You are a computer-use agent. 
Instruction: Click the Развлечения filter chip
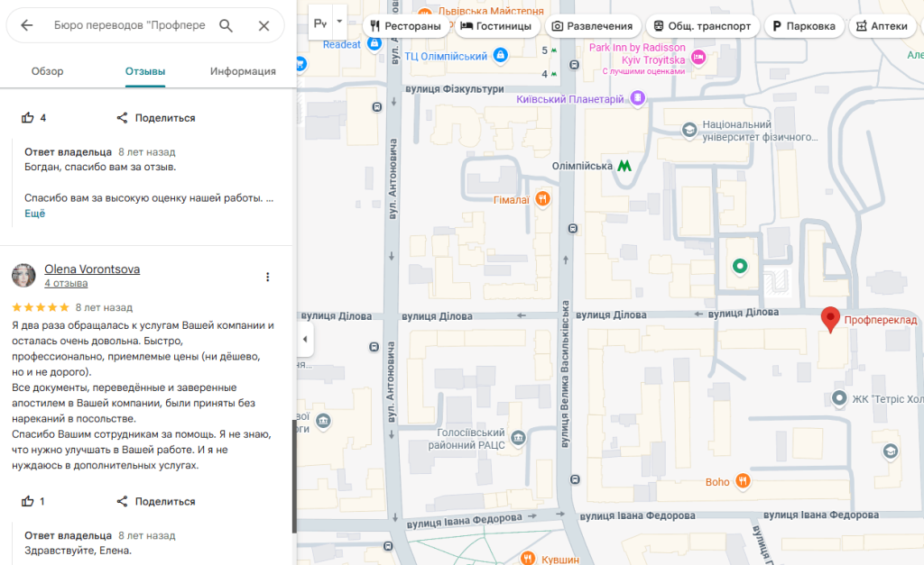(592, 26)
